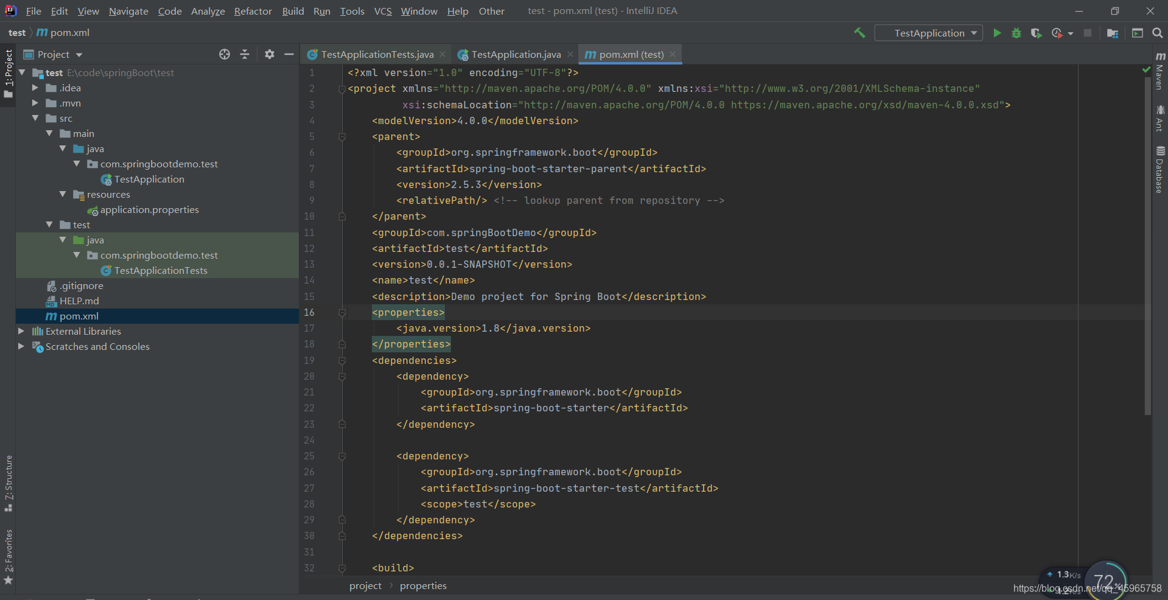Collapse the main folder
The width and height of the screenshot is (1168, 600).
tap(49, 133)
